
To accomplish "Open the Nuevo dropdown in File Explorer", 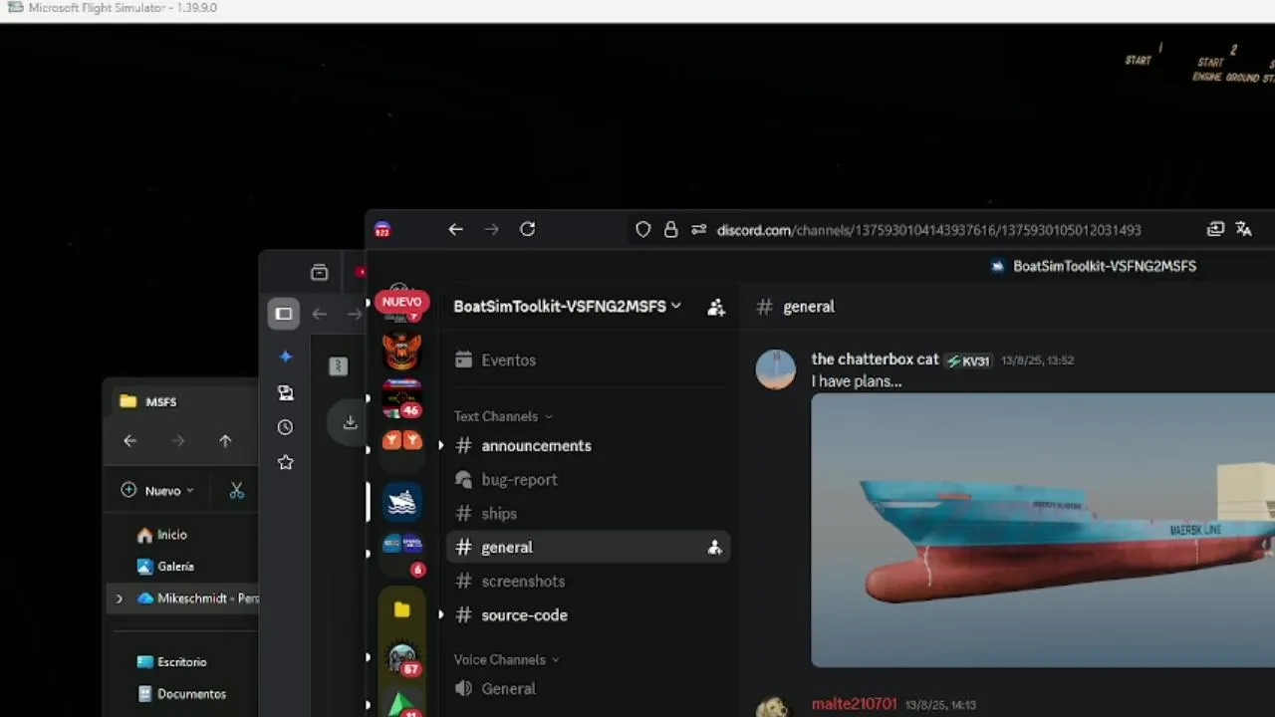I will point(157,490).
